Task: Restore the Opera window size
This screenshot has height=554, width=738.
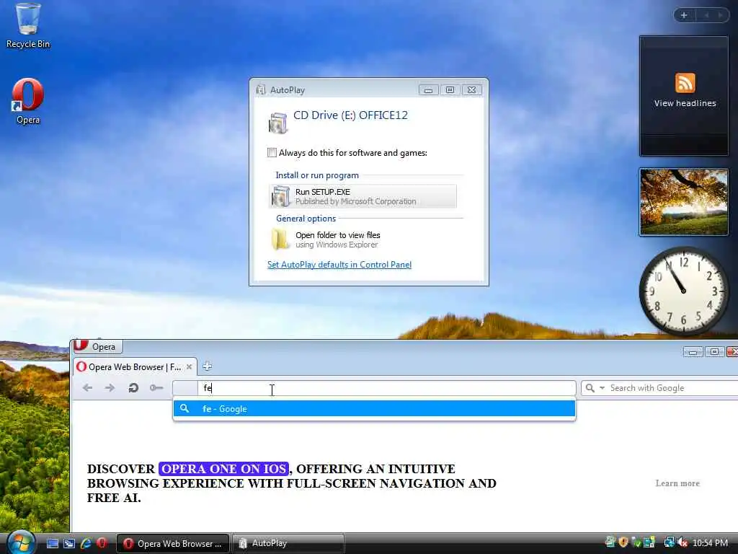Action: point(714,352)
